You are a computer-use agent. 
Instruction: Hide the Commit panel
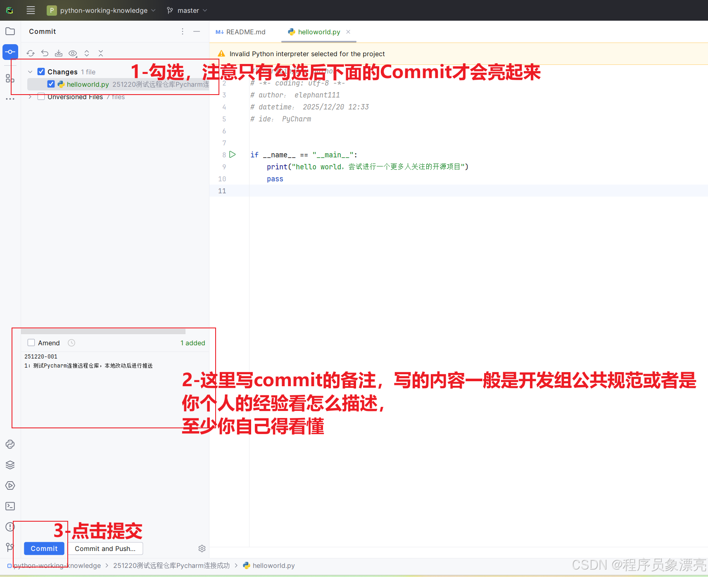[197, 31]
